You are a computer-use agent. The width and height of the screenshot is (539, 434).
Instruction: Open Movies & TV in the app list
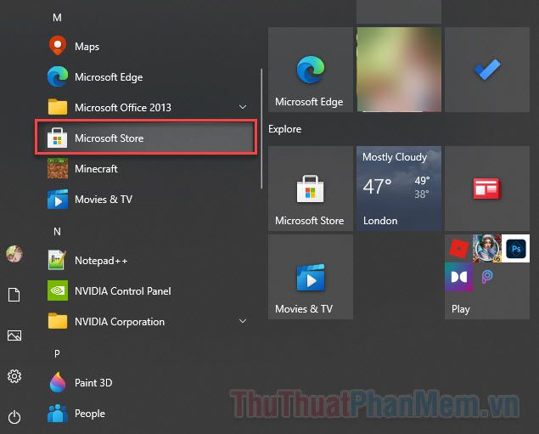pyautogui.click(x=146, y=199)
